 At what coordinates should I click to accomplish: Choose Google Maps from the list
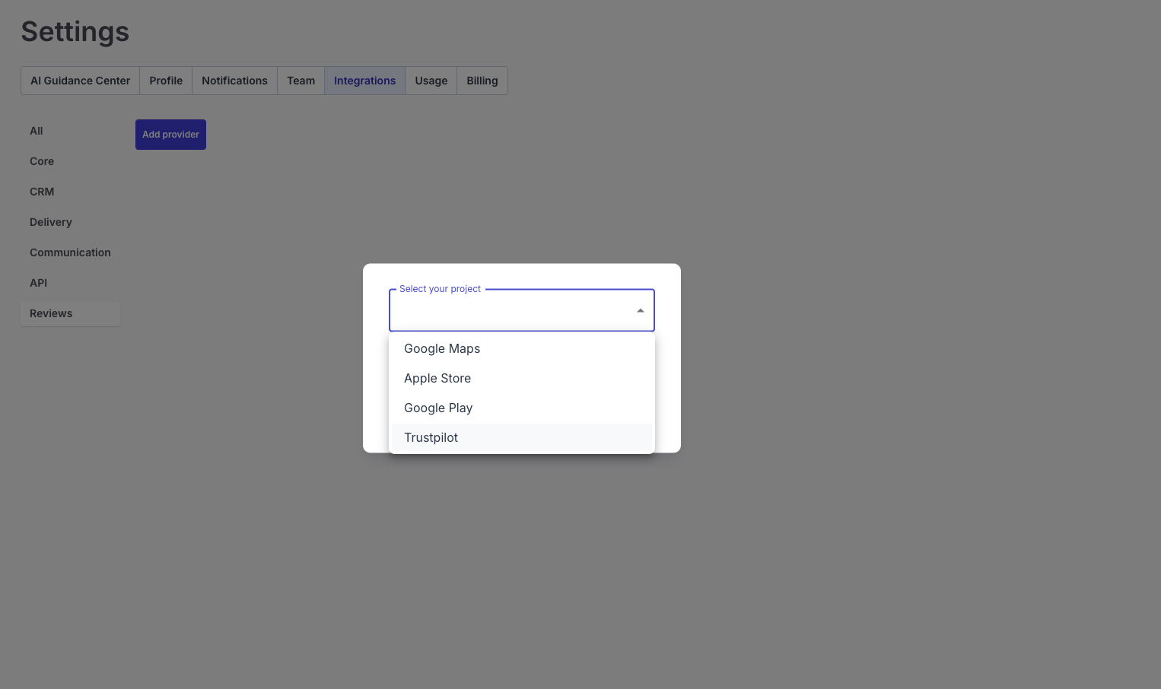tap(522, 349)
